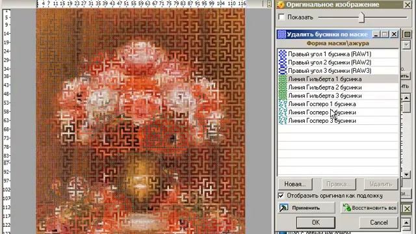The width and height of the screenshot is (416, 234).
Task: Click the "Форма маски\ажура" column header
Action: click(x=338, y=44)
